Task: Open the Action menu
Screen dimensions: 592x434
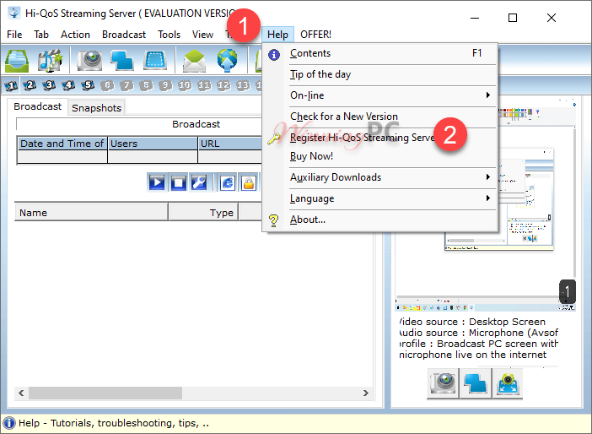Action: point(75,35)
